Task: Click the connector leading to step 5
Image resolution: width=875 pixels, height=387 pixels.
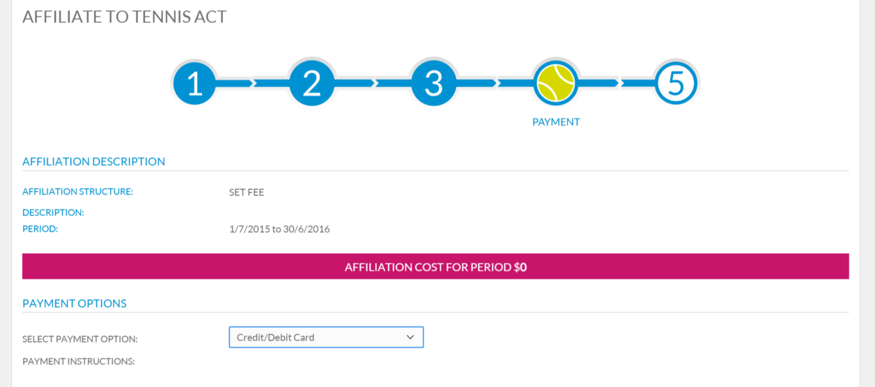Action: point(616,83)
